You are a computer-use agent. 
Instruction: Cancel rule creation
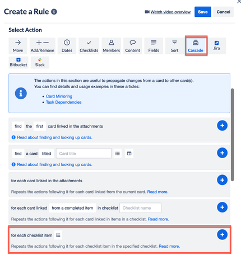coord(223,12)
